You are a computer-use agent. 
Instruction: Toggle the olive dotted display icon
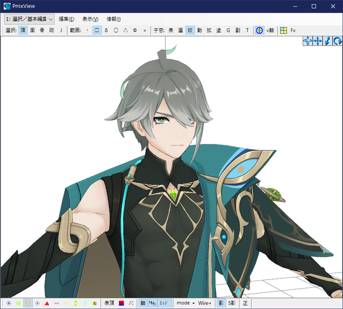point(95,303)
